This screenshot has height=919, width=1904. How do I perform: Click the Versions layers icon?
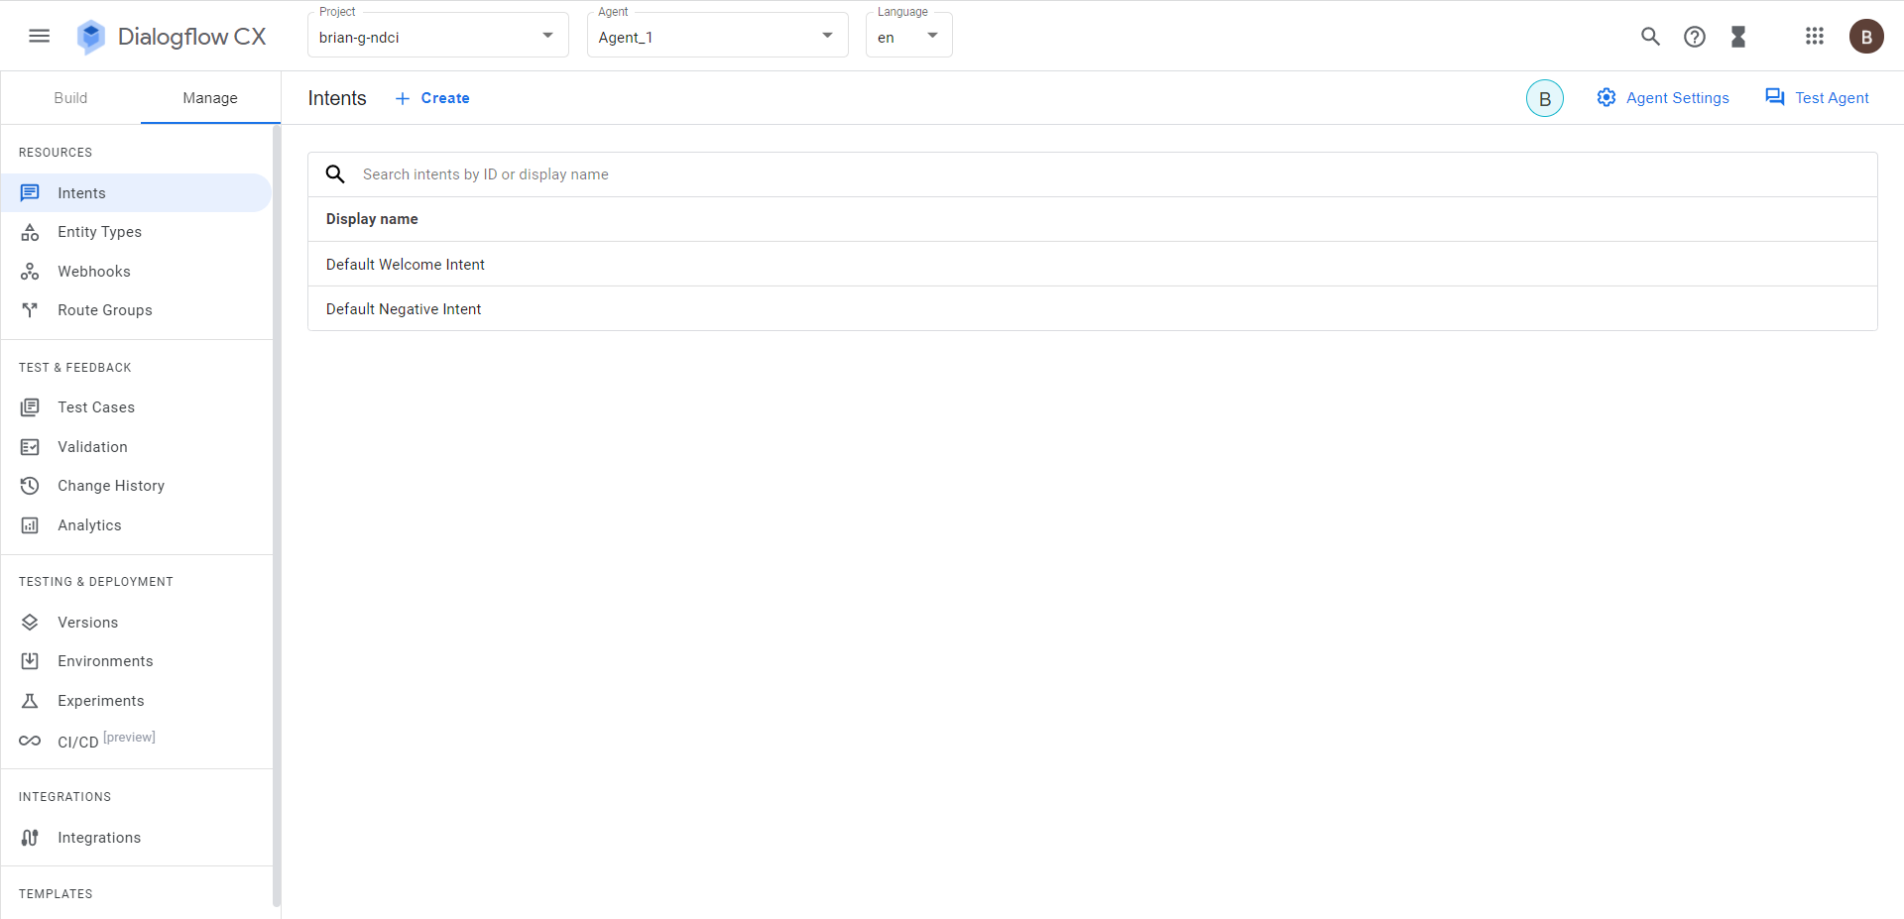[x=30, y=623]
